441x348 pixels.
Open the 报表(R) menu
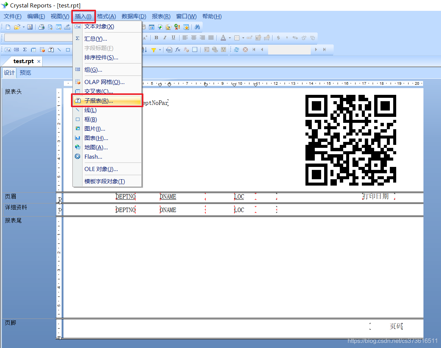point(161,16)
